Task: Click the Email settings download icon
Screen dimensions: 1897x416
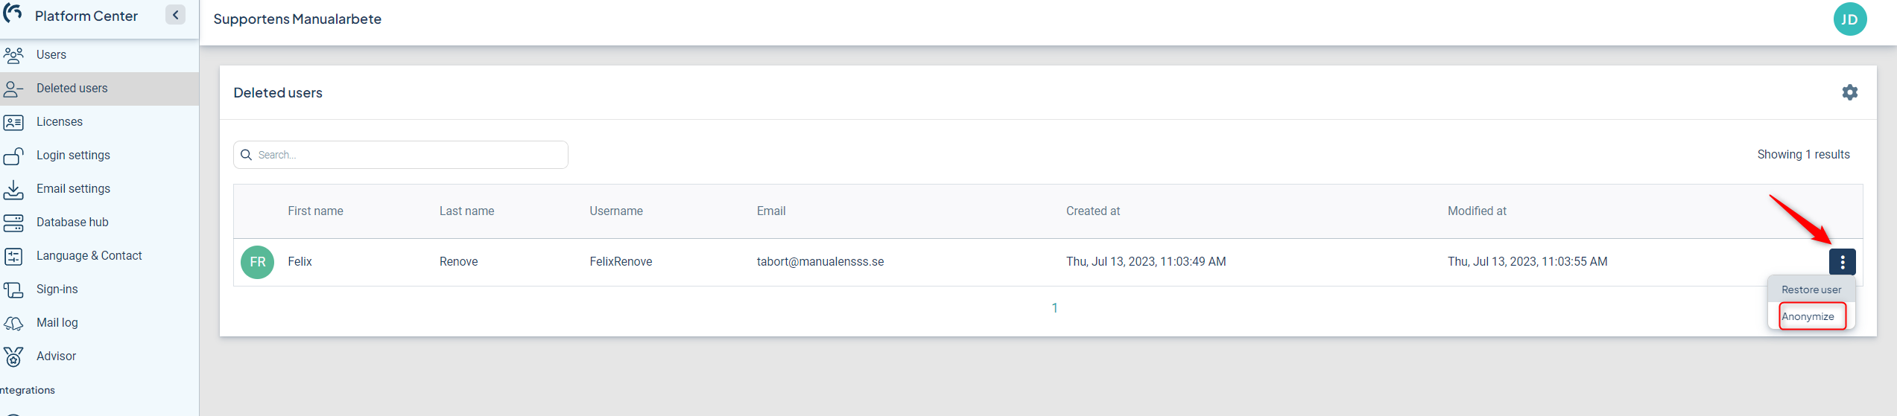Action: (x=13, y=189)
